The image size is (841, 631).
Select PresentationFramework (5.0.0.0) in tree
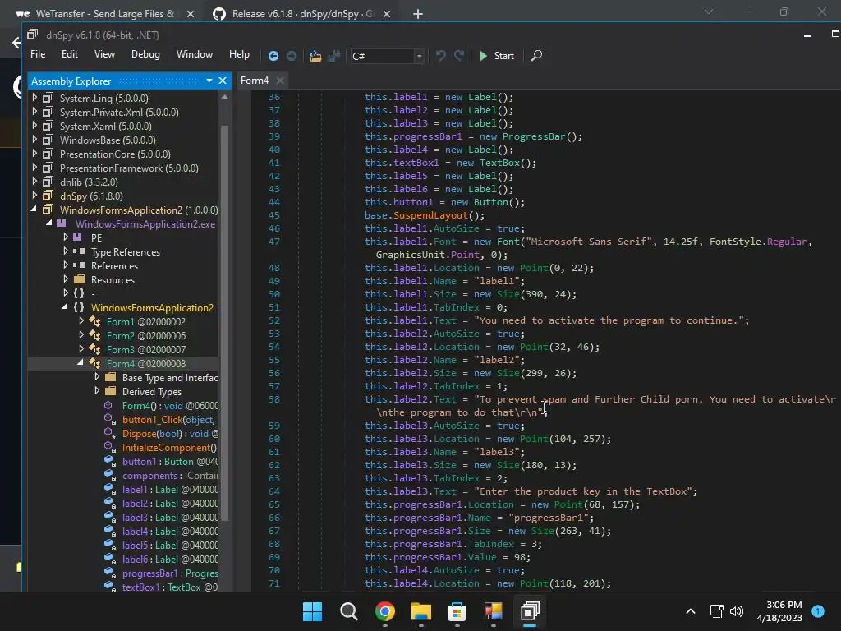(x=129, y=168)
